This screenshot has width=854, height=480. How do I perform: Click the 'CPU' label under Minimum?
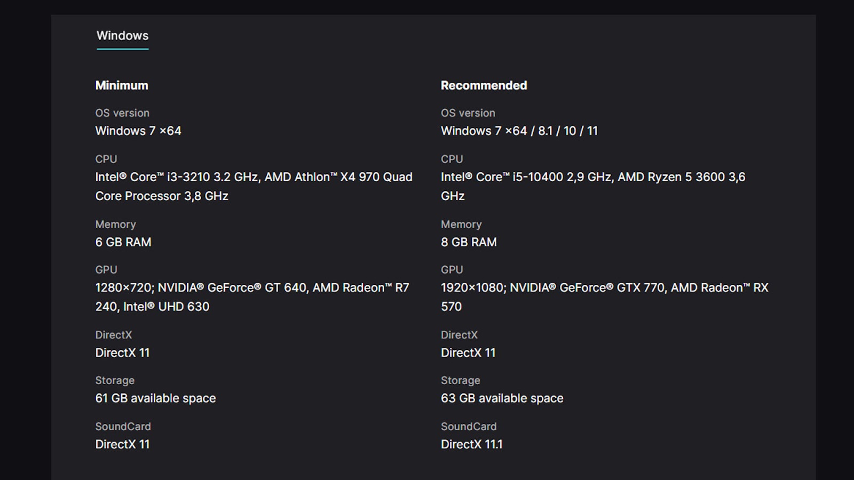(x=106, y=159)
